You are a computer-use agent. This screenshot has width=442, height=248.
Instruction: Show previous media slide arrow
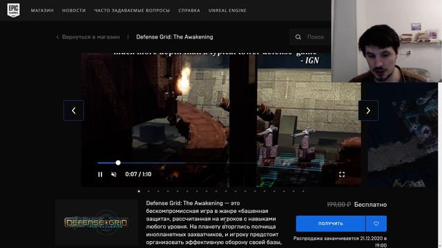point(74,110)
